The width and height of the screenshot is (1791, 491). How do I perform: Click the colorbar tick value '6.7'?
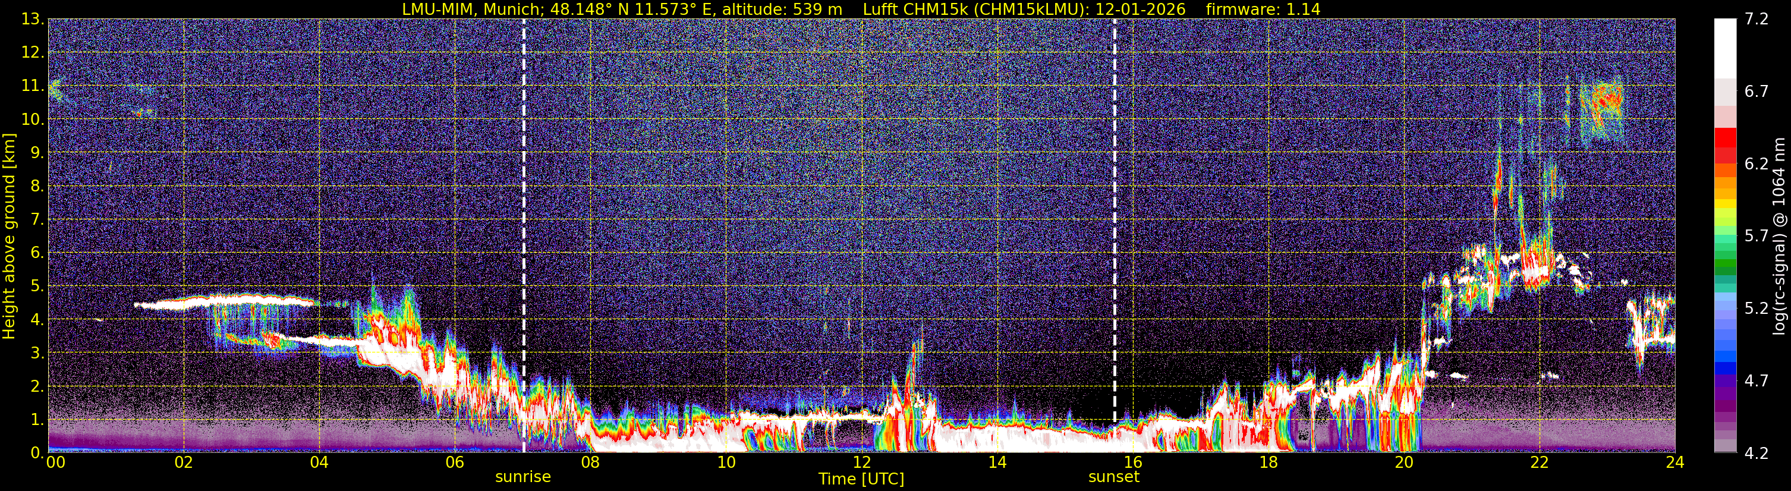tap(1757, 92)
